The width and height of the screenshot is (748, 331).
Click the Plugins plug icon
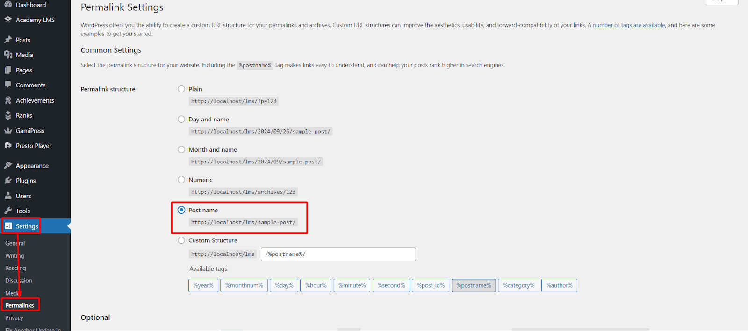click(8, 181)
